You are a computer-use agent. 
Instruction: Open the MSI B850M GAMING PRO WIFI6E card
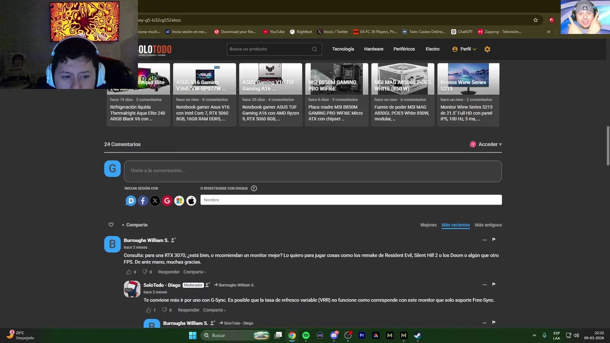(336, 94)
